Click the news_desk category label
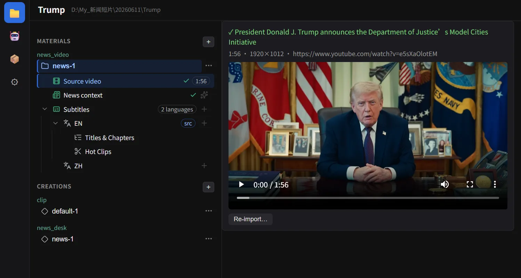Viewport: 521px width, 278px height. (x=52, y=228)
